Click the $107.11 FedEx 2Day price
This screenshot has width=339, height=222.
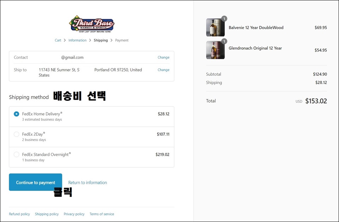(163, 134)
